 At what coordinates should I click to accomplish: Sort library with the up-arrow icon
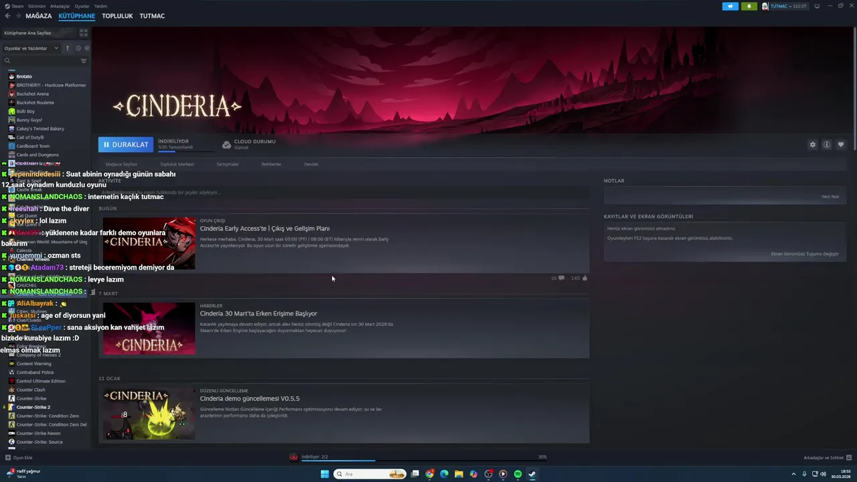(67, 48)
